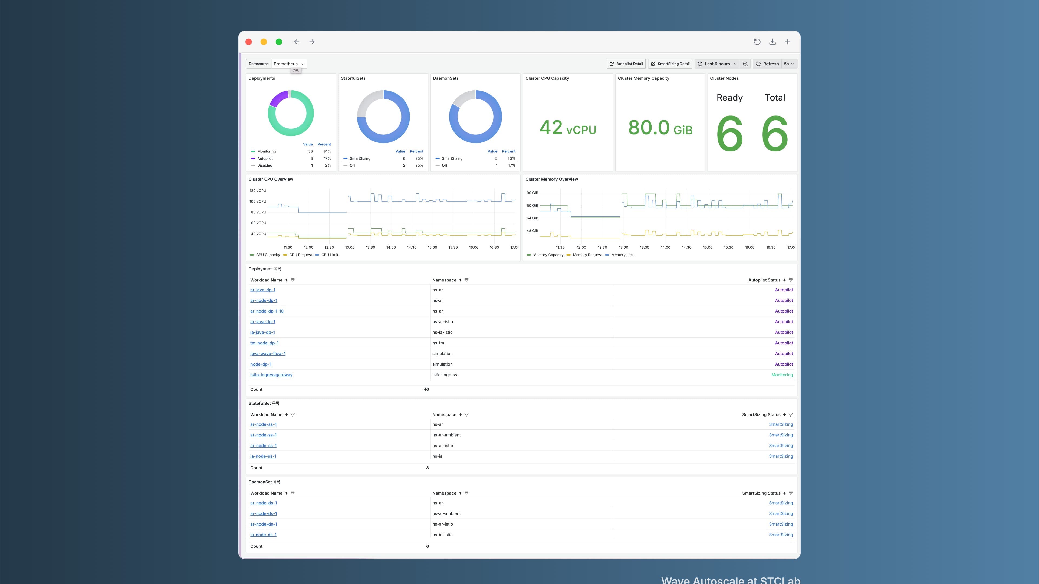
Task: Sort StatefulSets legend by Value column
Action: coord(400,151)
